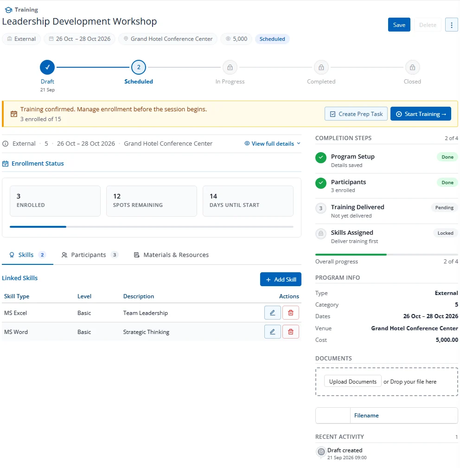Click the locked Completed step icon
This screenshot has height=468, width=460.
(x=321, y=67)
